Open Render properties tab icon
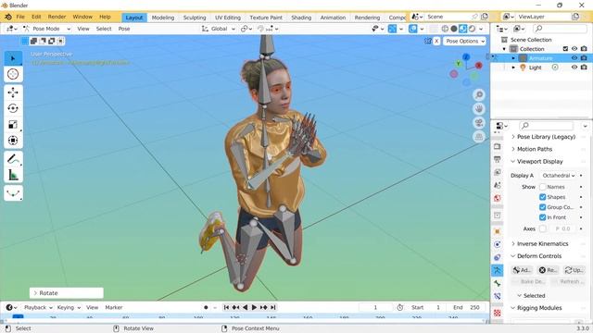 click(x=498, y=146)
